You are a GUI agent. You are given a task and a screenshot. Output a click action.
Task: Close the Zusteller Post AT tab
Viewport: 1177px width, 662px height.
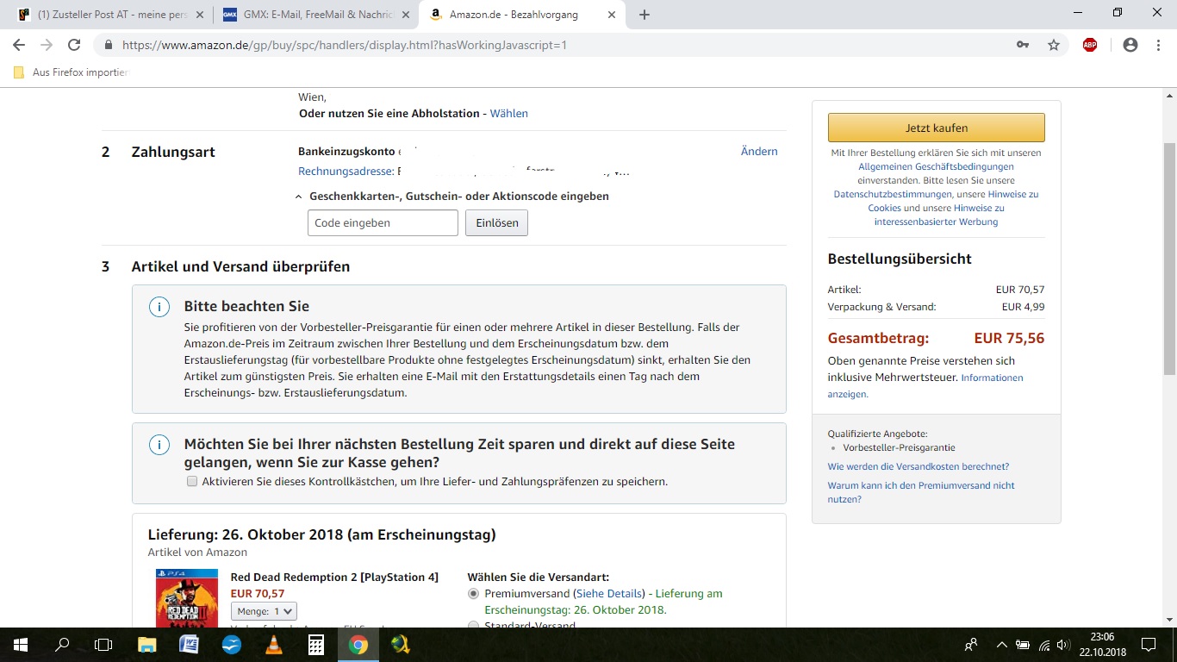point(200,15)
